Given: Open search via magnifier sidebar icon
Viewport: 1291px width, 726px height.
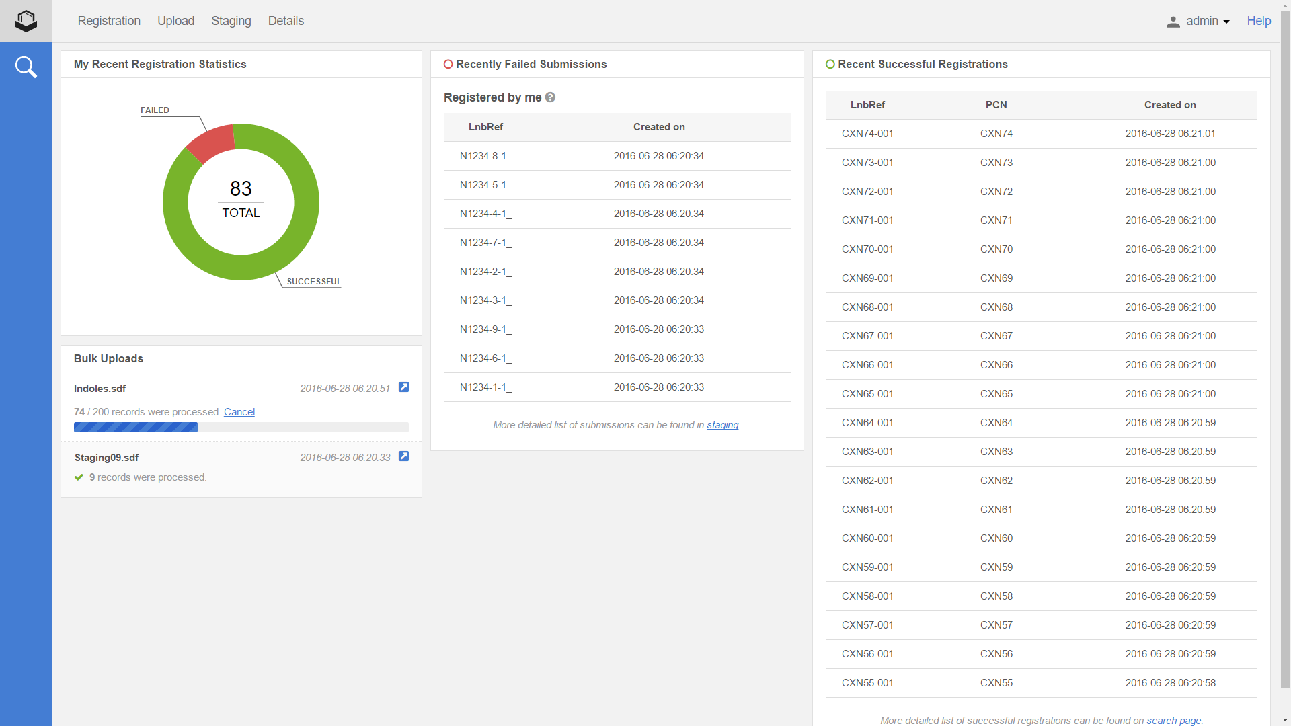Looking at the screenshot, I should click(x=26, y=67).
